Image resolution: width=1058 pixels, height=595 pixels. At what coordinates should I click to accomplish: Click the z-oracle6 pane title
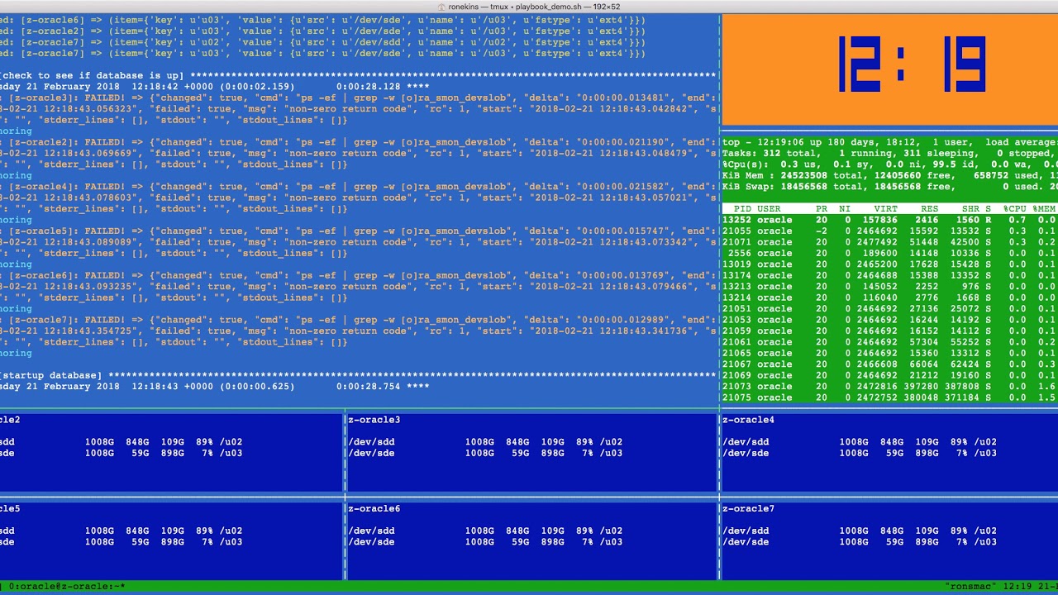click(374, 509)
